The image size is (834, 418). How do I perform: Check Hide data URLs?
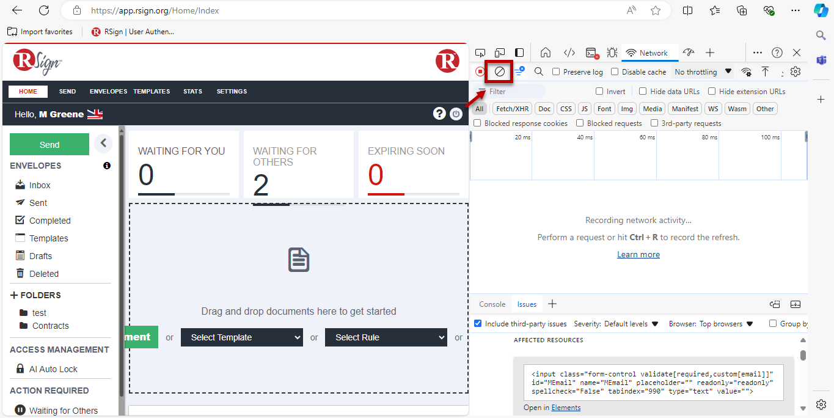(643, 91)
